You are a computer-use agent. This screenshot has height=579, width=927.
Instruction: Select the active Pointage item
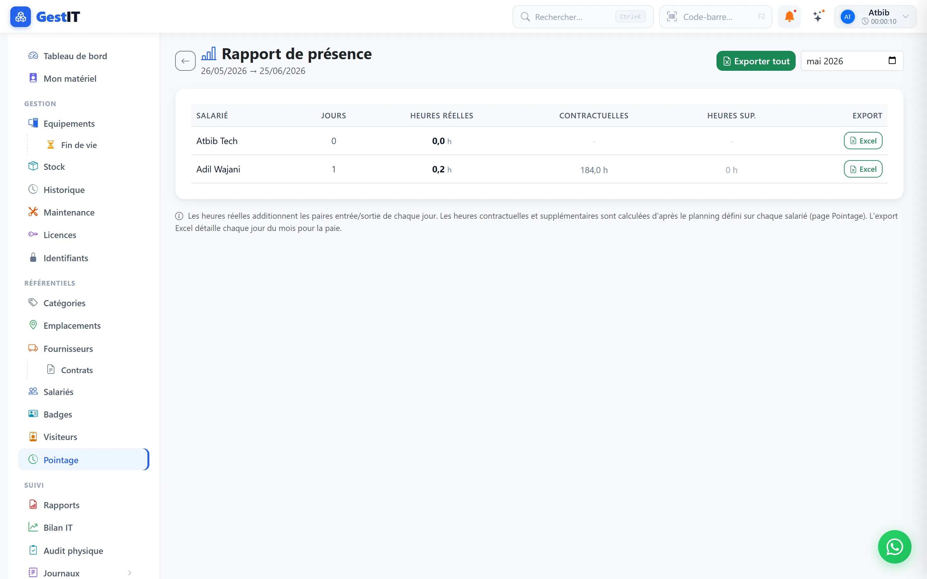click(83, 460)
